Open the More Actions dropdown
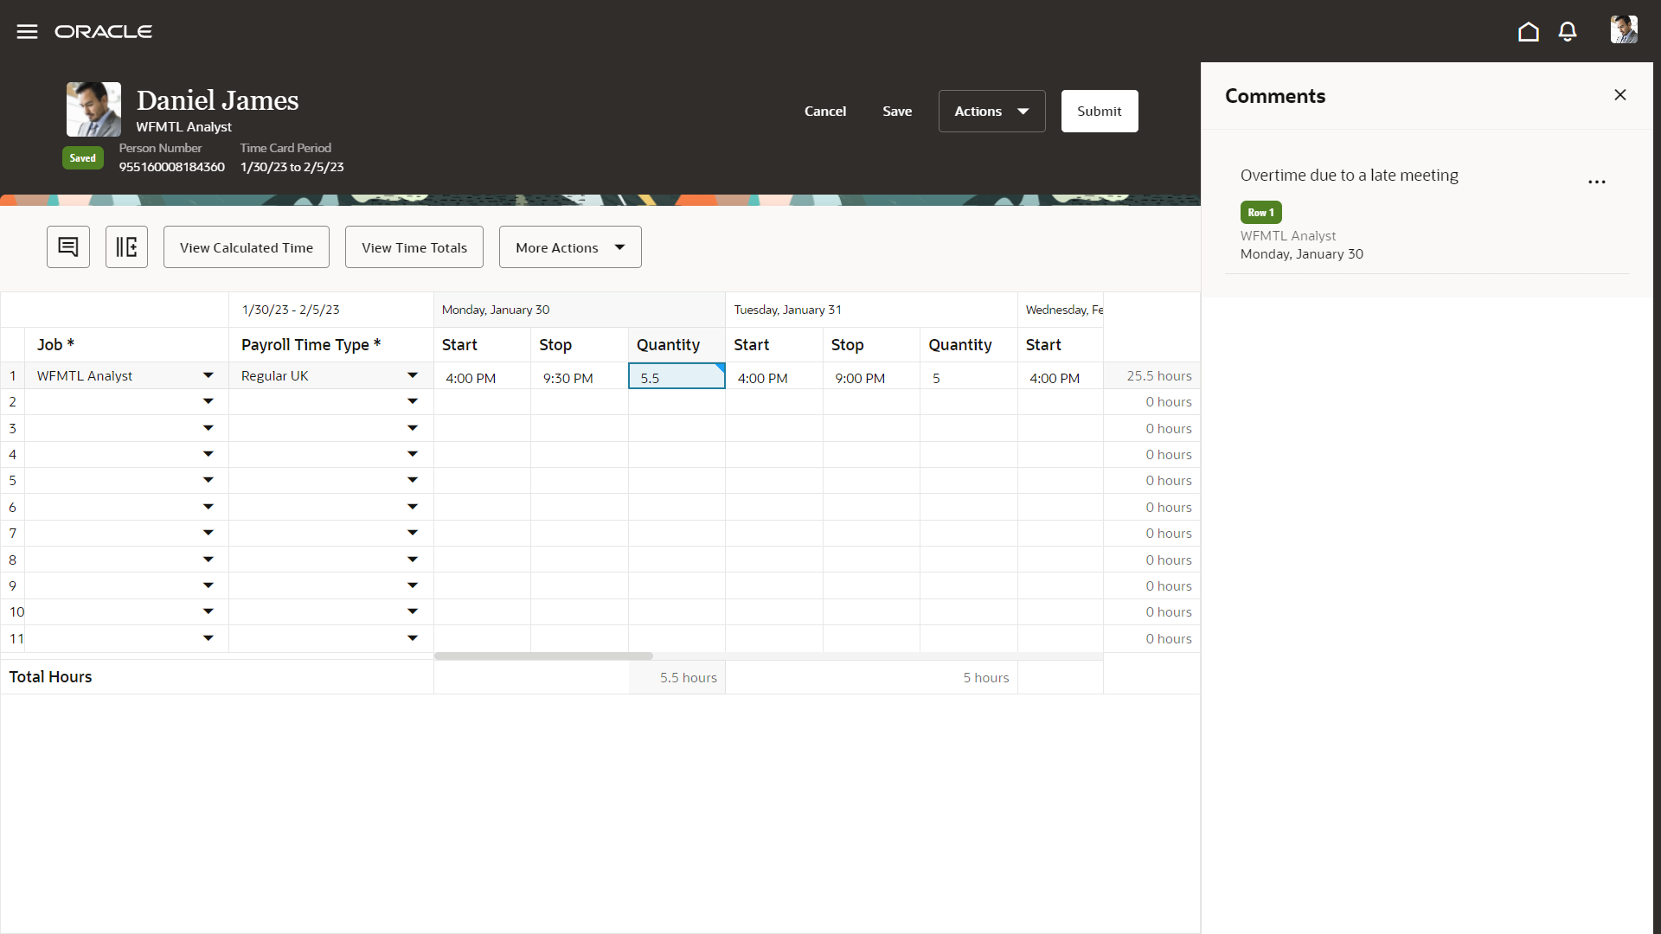Image resolution: width=1661 pixels, height=934 pixels. point(570,247)
